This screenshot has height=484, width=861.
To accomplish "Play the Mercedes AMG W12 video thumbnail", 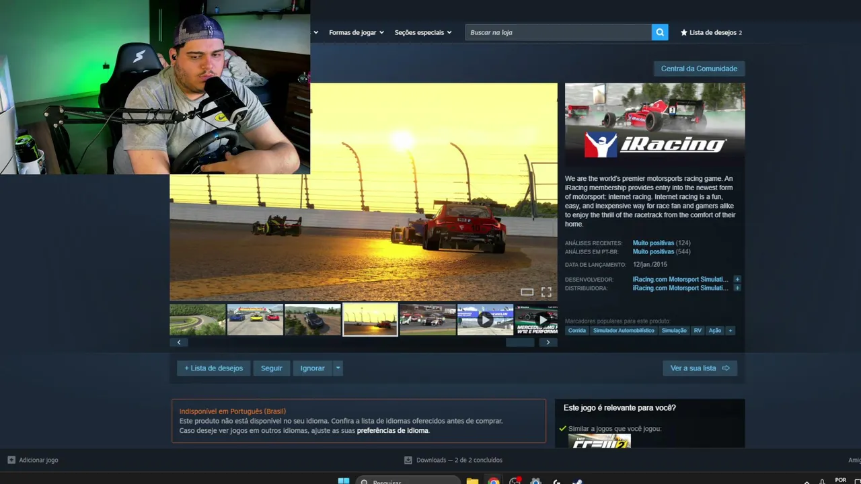I will [x=536, y=319].
